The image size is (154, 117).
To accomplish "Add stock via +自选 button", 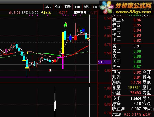I will click(96, 7).
